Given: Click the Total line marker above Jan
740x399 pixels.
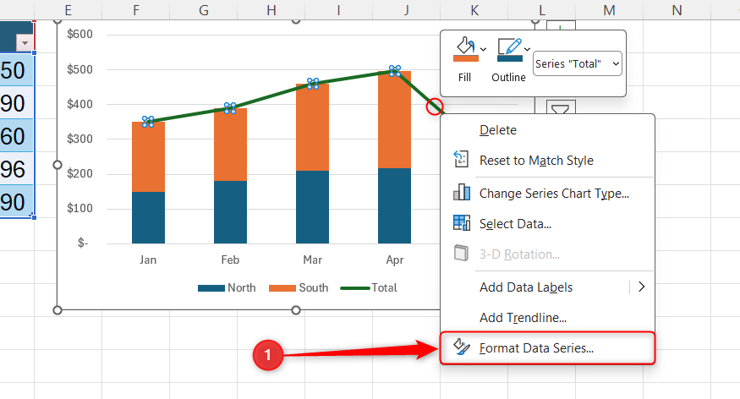Looking at the screenshot, I should point(148,122).
